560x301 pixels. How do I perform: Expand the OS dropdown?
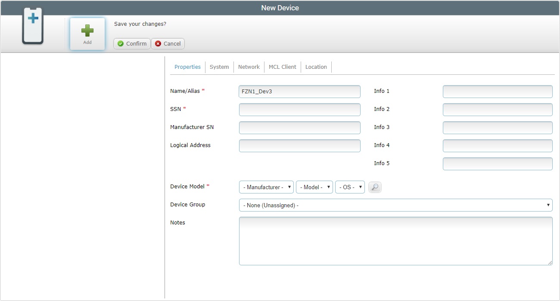350,187
